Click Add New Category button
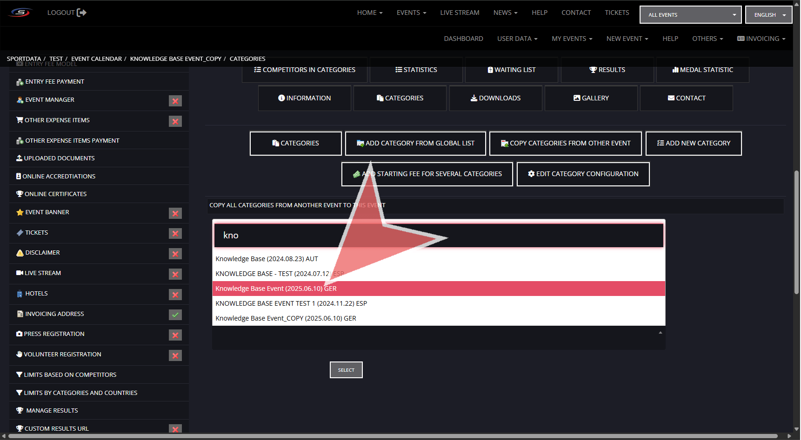This screenshot has height=440, width=801. [693, 143]
